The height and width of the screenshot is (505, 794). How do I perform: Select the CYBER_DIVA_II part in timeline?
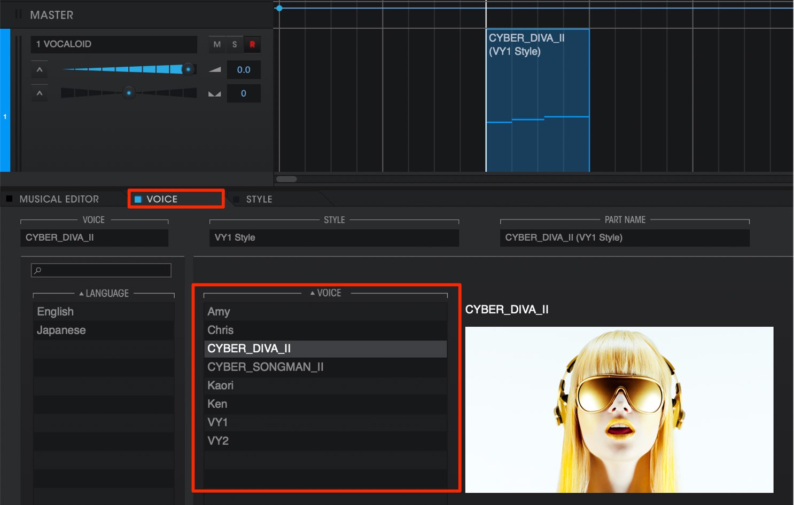coord(538,100)
